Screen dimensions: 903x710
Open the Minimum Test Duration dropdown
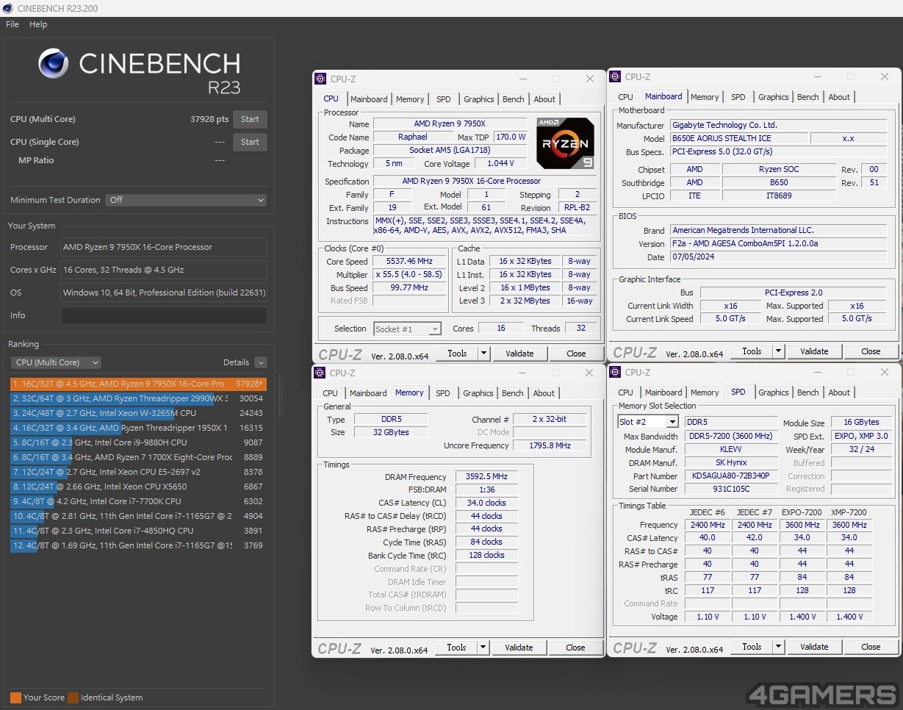186,200
